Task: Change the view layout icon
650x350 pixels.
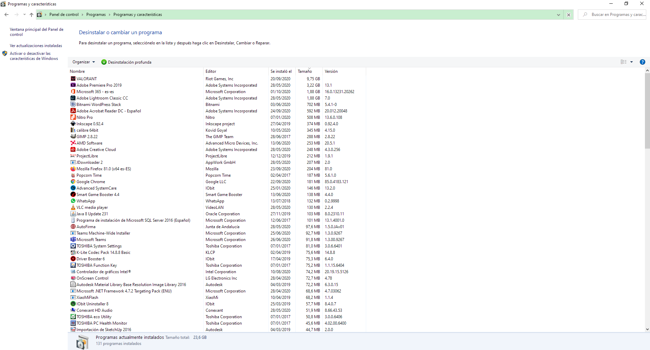Action: tap(624, 62)
